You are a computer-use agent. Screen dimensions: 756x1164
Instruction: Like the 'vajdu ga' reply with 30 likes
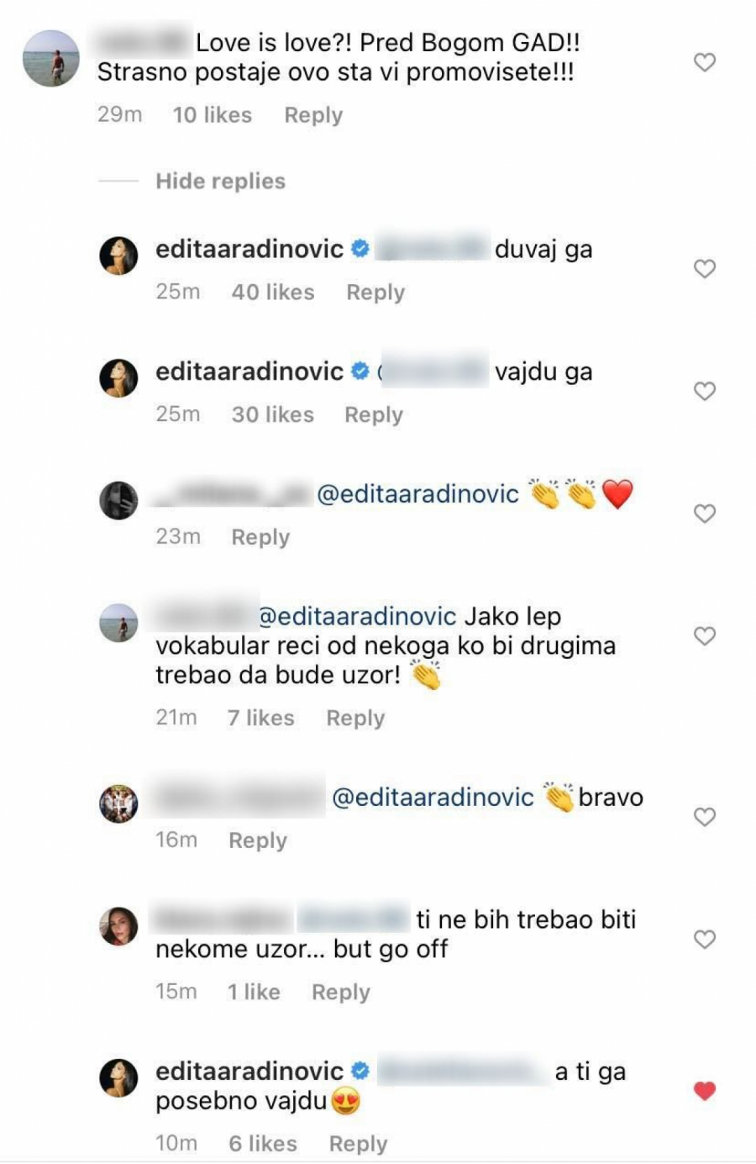pyautogui.click(x=704, y=392)
